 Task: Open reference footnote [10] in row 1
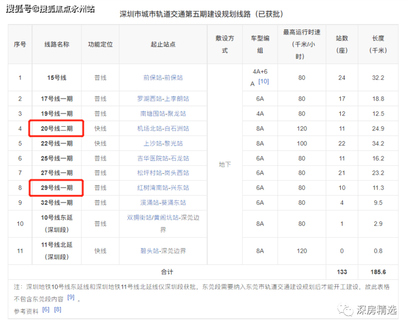click(264, 82)
